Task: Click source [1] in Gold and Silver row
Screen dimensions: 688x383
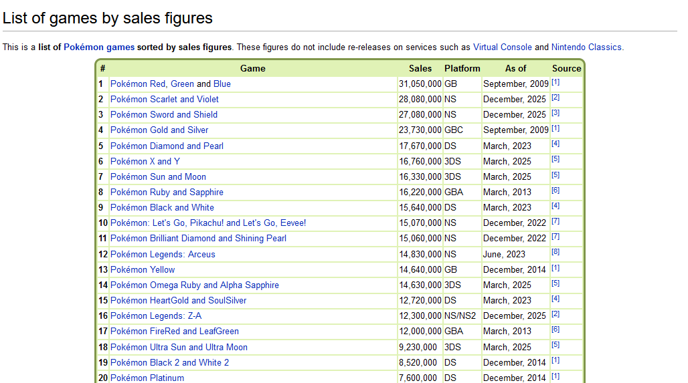Action: pos(555,128)
